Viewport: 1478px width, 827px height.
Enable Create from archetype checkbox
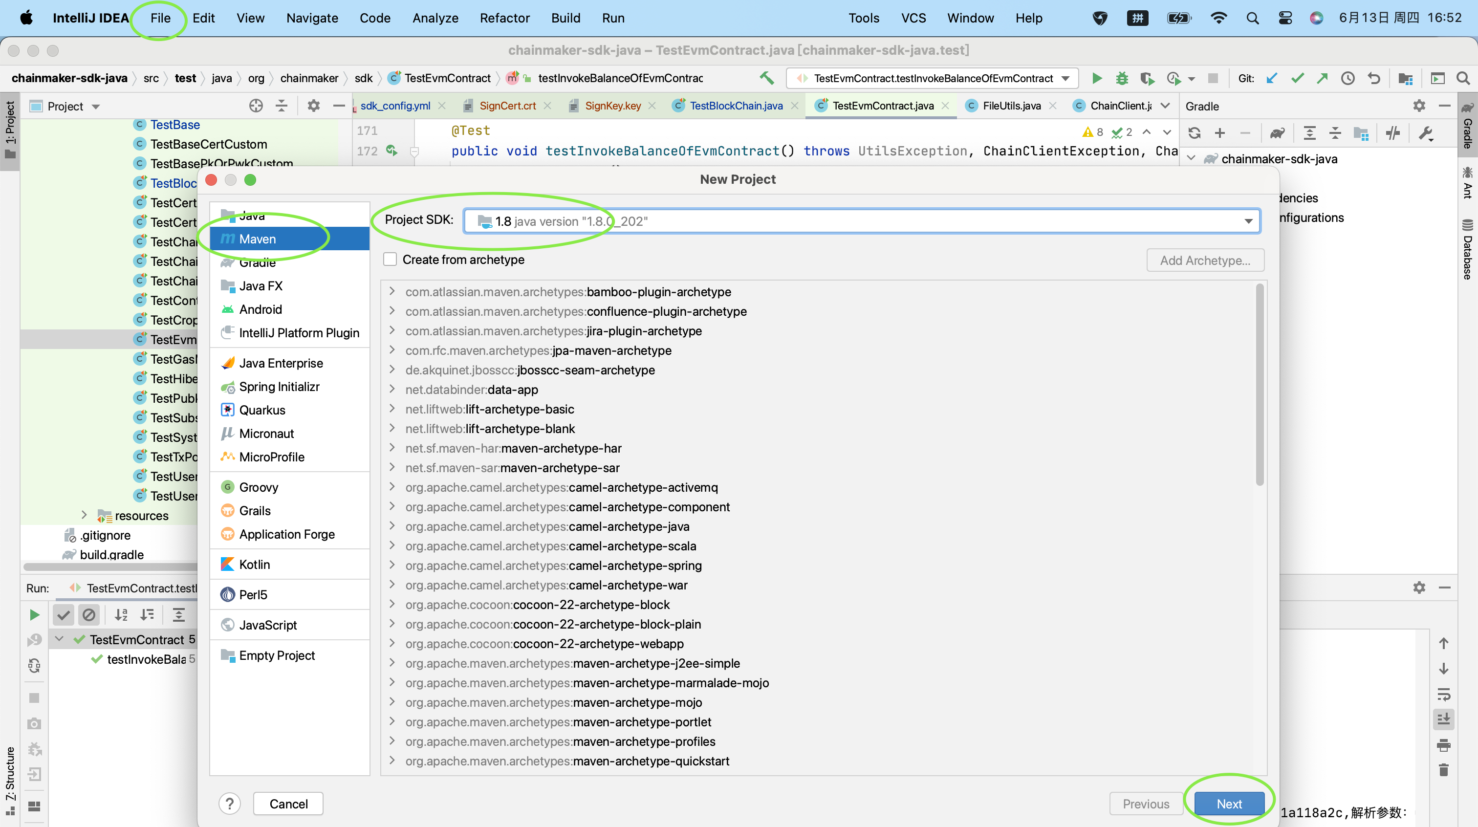pyautogui.click(x=390, y=260)
